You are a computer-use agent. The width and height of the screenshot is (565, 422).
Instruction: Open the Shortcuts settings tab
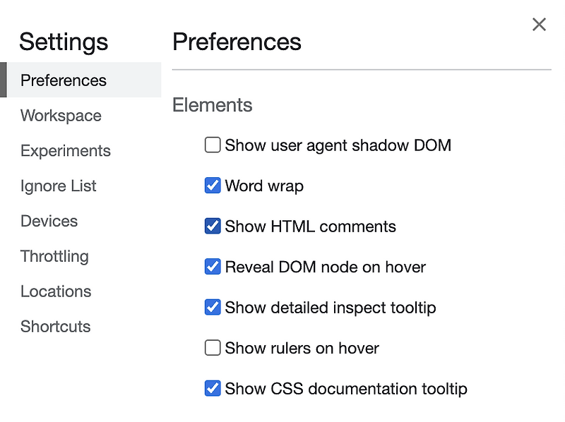pyautogui.click(x=56, y=327)
